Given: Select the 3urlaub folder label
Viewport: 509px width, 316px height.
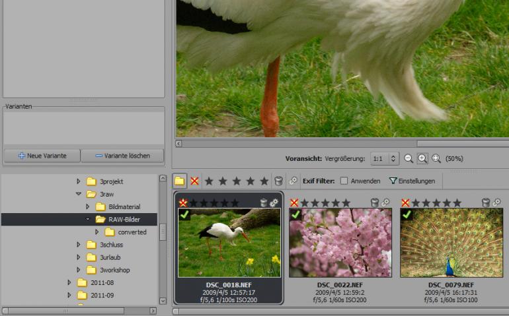Looking at the screenshot, I should (x=110, y=257).
